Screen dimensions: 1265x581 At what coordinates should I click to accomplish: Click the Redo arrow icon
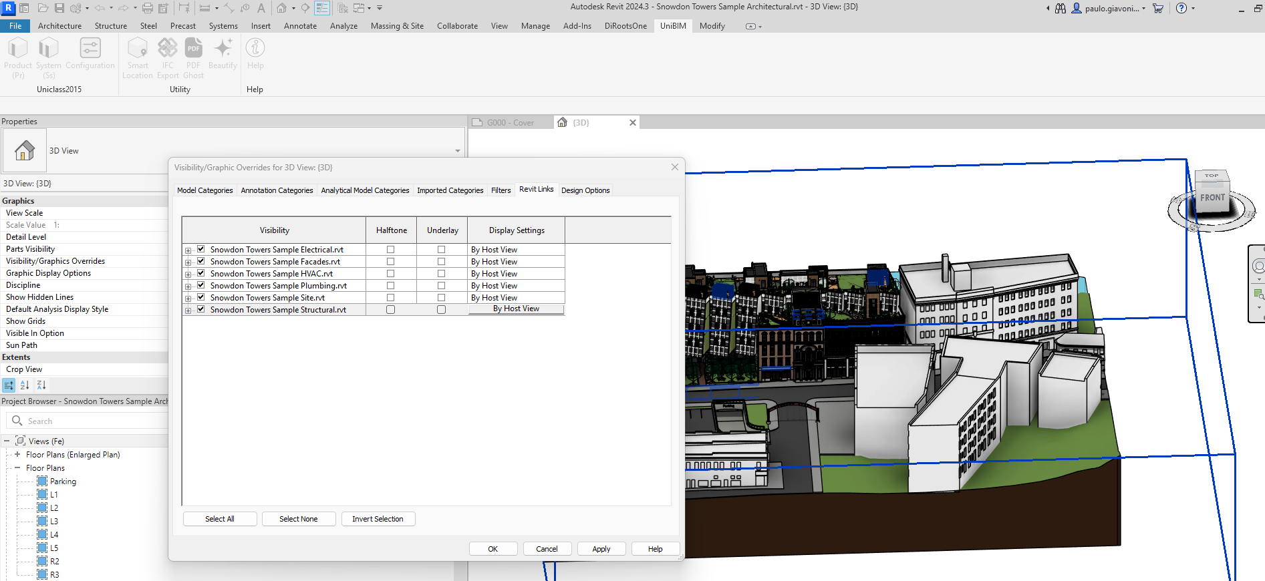[x=123, y=8]
